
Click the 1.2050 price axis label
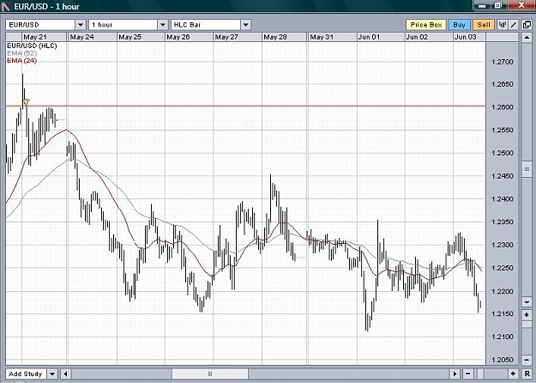tap(503, 360)
